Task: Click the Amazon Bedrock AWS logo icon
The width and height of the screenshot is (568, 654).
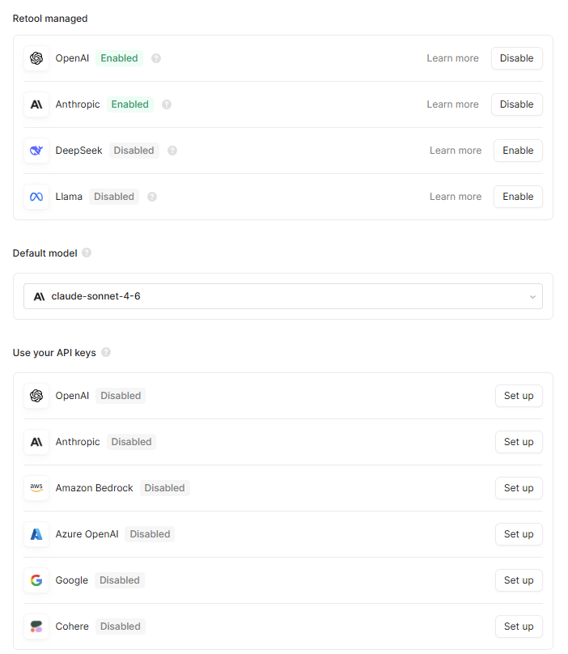Action: coord(36,488)
